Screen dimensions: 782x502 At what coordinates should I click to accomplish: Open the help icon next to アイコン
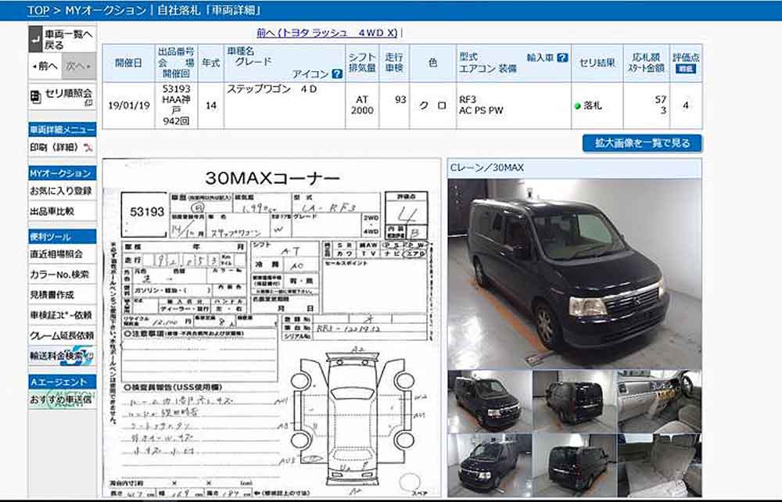coord(337,74)
